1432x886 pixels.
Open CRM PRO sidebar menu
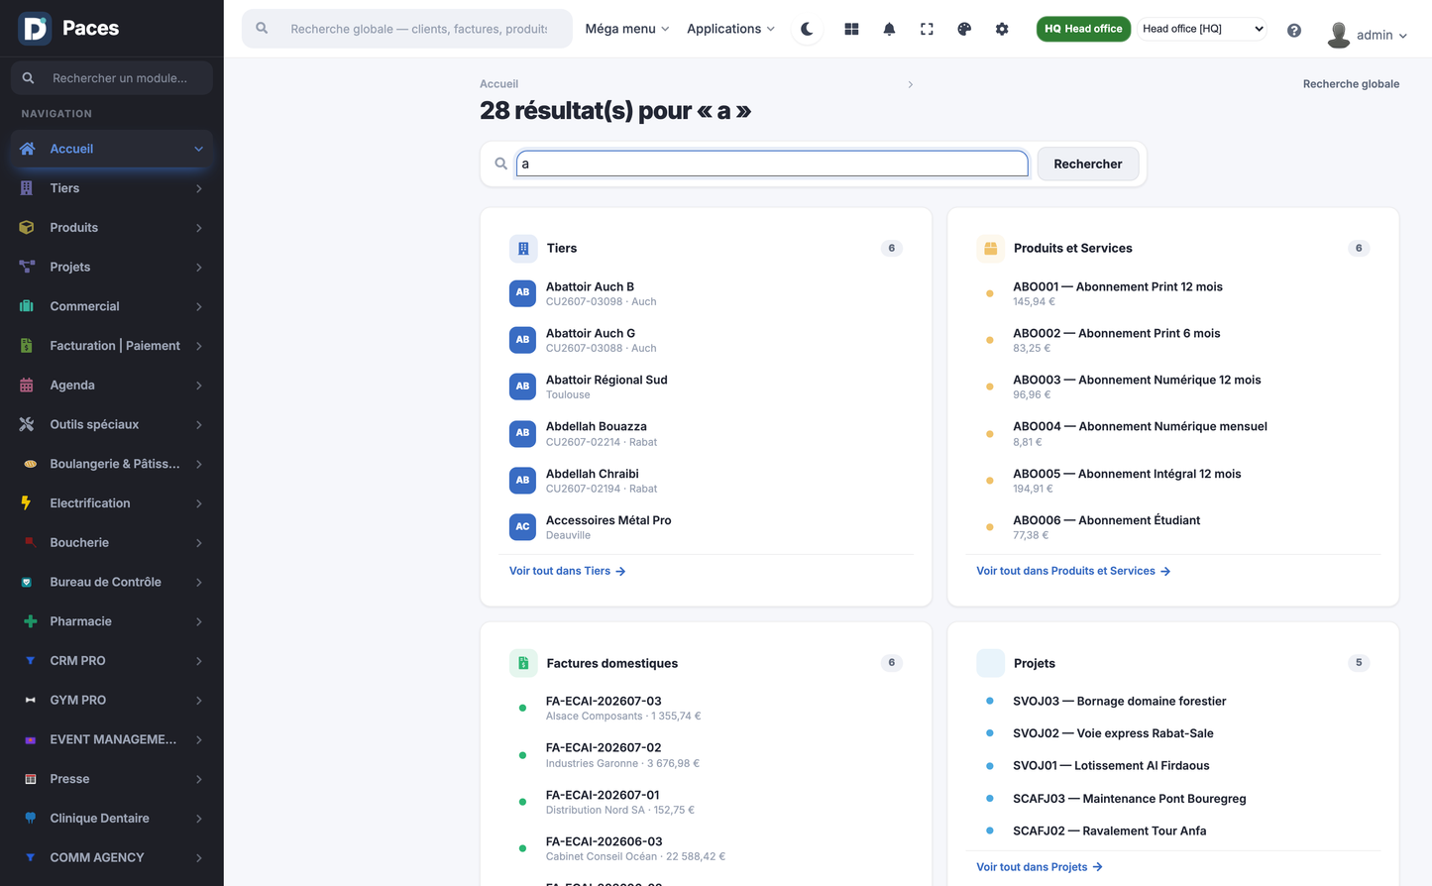pyautogui.click(x=112, y=661)
